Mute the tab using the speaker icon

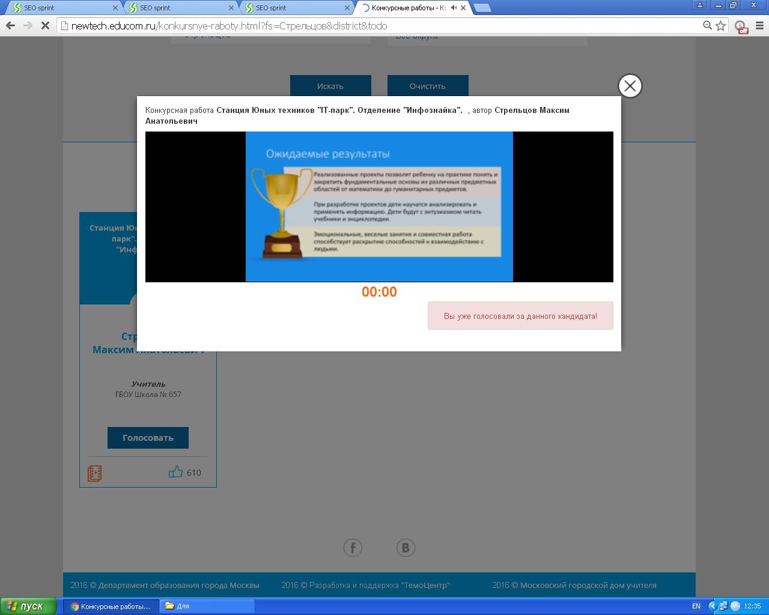(x=454, y=8)
